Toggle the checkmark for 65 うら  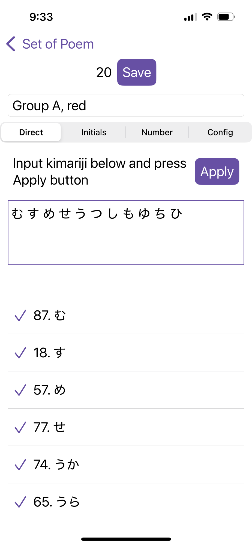[20, 502]
